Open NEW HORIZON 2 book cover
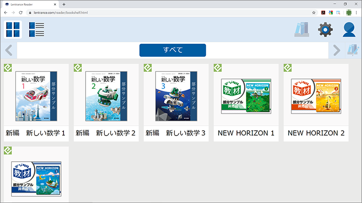Viewport: 362px width, 203px height. (316, 96)
